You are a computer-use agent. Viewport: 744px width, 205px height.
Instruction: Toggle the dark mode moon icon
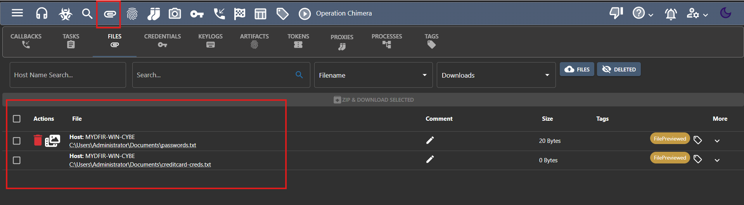pyautogui.click(x=725, y=13)
